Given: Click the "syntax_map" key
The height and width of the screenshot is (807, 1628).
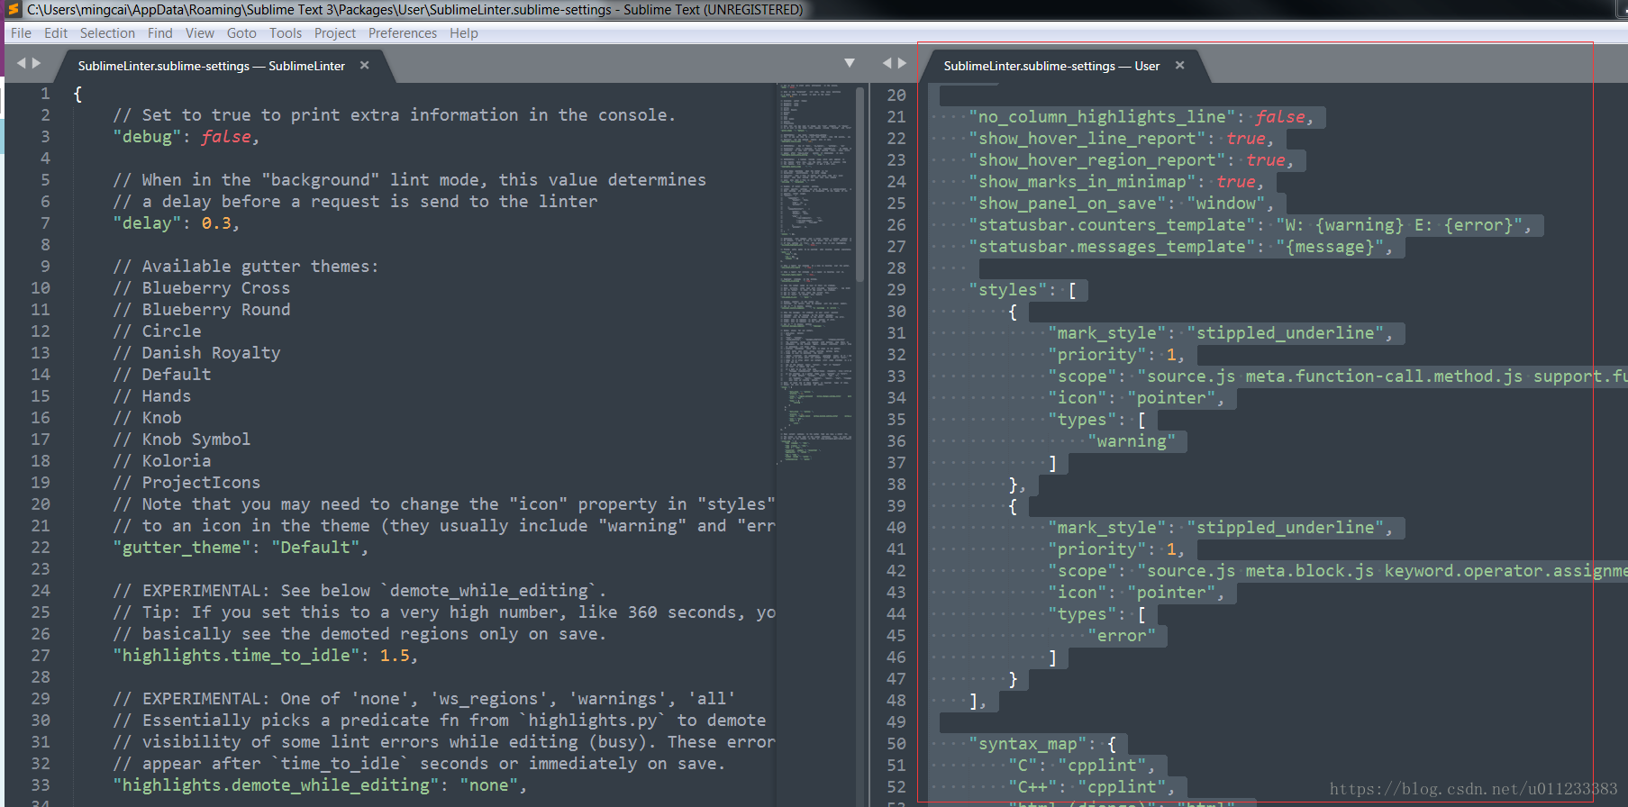Looking at the screenshot, I should tap(1028, 744).
